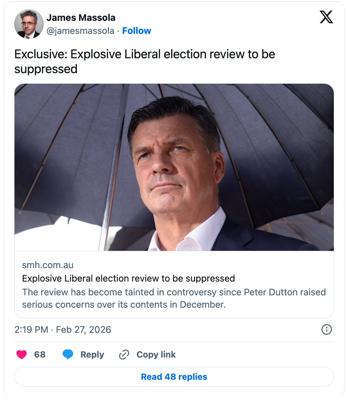Click the X logo icon
Screen dimensions: 349x401
(x=326, y=17)
